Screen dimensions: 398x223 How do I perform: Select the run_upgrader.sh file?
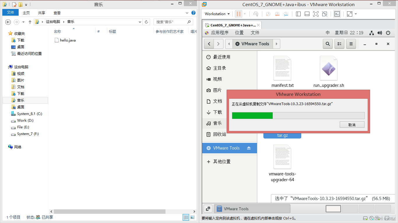329,72
